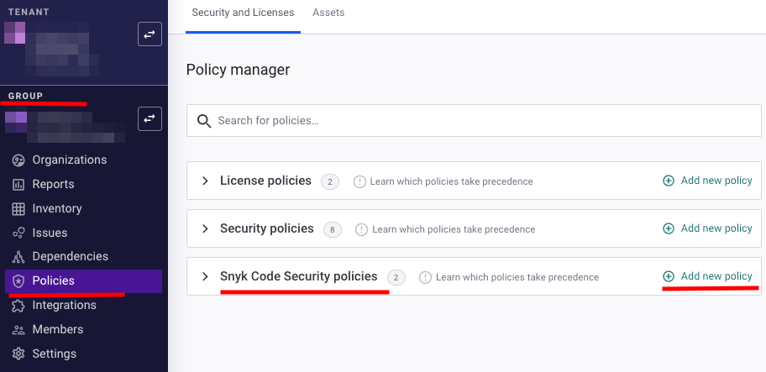The height and width of the screenshot is (372, 766).
Task: Click the Policies shield icon
Action: pyautogui.click(x=18, y=281)
